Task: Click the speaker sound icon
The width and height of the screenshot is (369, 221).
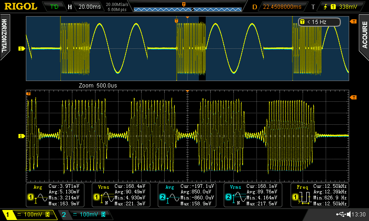Action: point(349,214)
